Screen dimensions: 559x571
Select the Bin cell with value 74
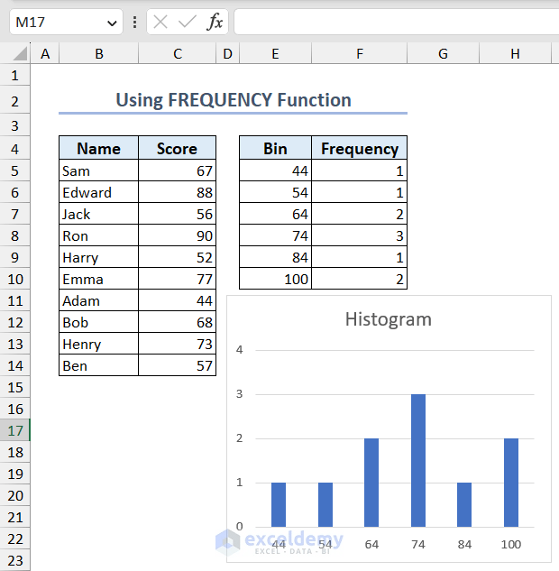pos(276,235)
